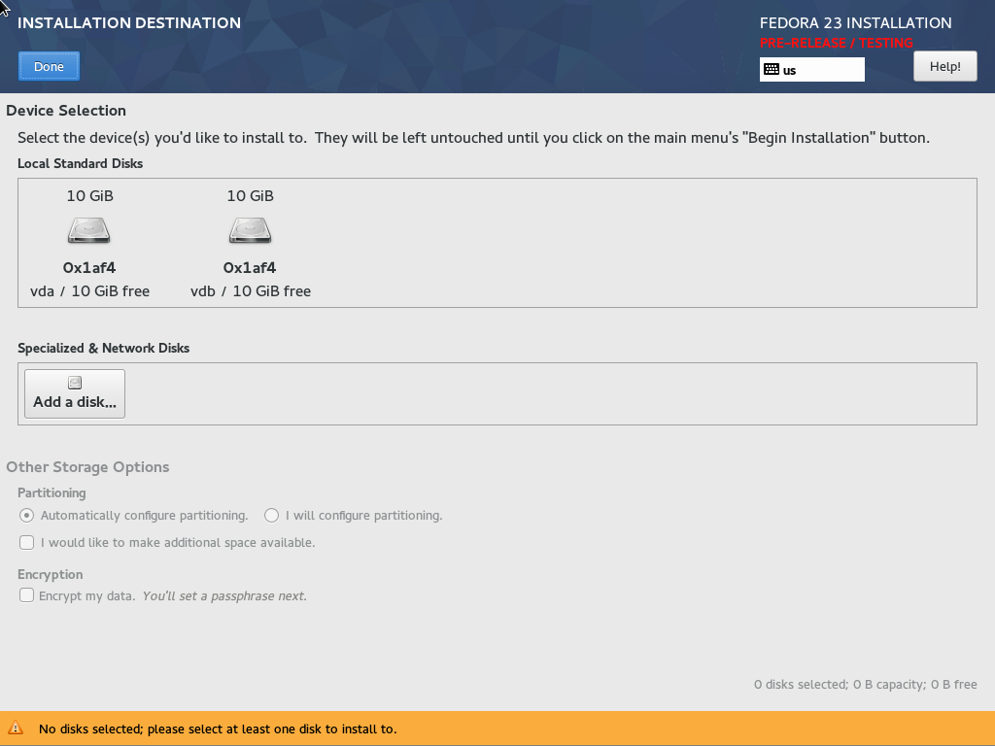This screenshot has width=995, height=746.
Task: Click the Done button
Action: [x=49, y=66]
